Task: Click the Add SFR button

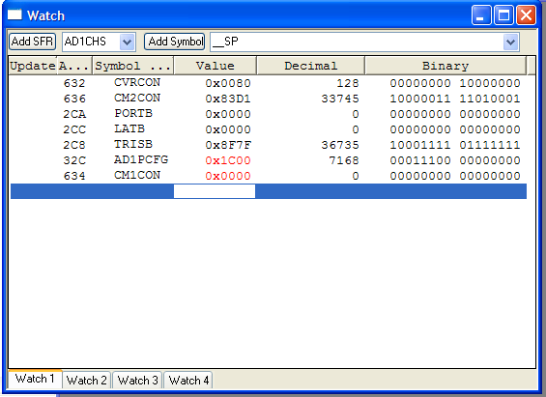Action: pyautogui.click(x=33, y=42)
